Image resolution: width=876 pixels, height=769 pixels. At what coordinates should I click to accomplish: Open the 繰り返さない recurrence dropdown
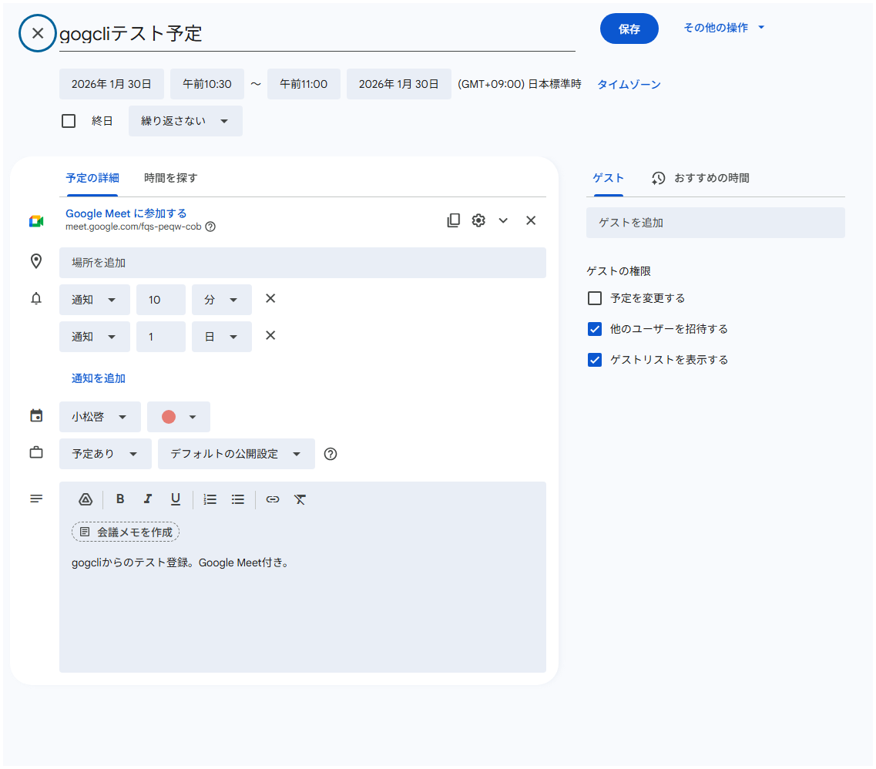pyautogui.click(x=185, y=121)
